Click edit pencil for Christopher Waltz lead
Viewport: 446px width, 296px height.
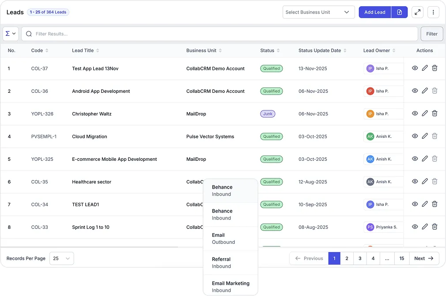425,114
